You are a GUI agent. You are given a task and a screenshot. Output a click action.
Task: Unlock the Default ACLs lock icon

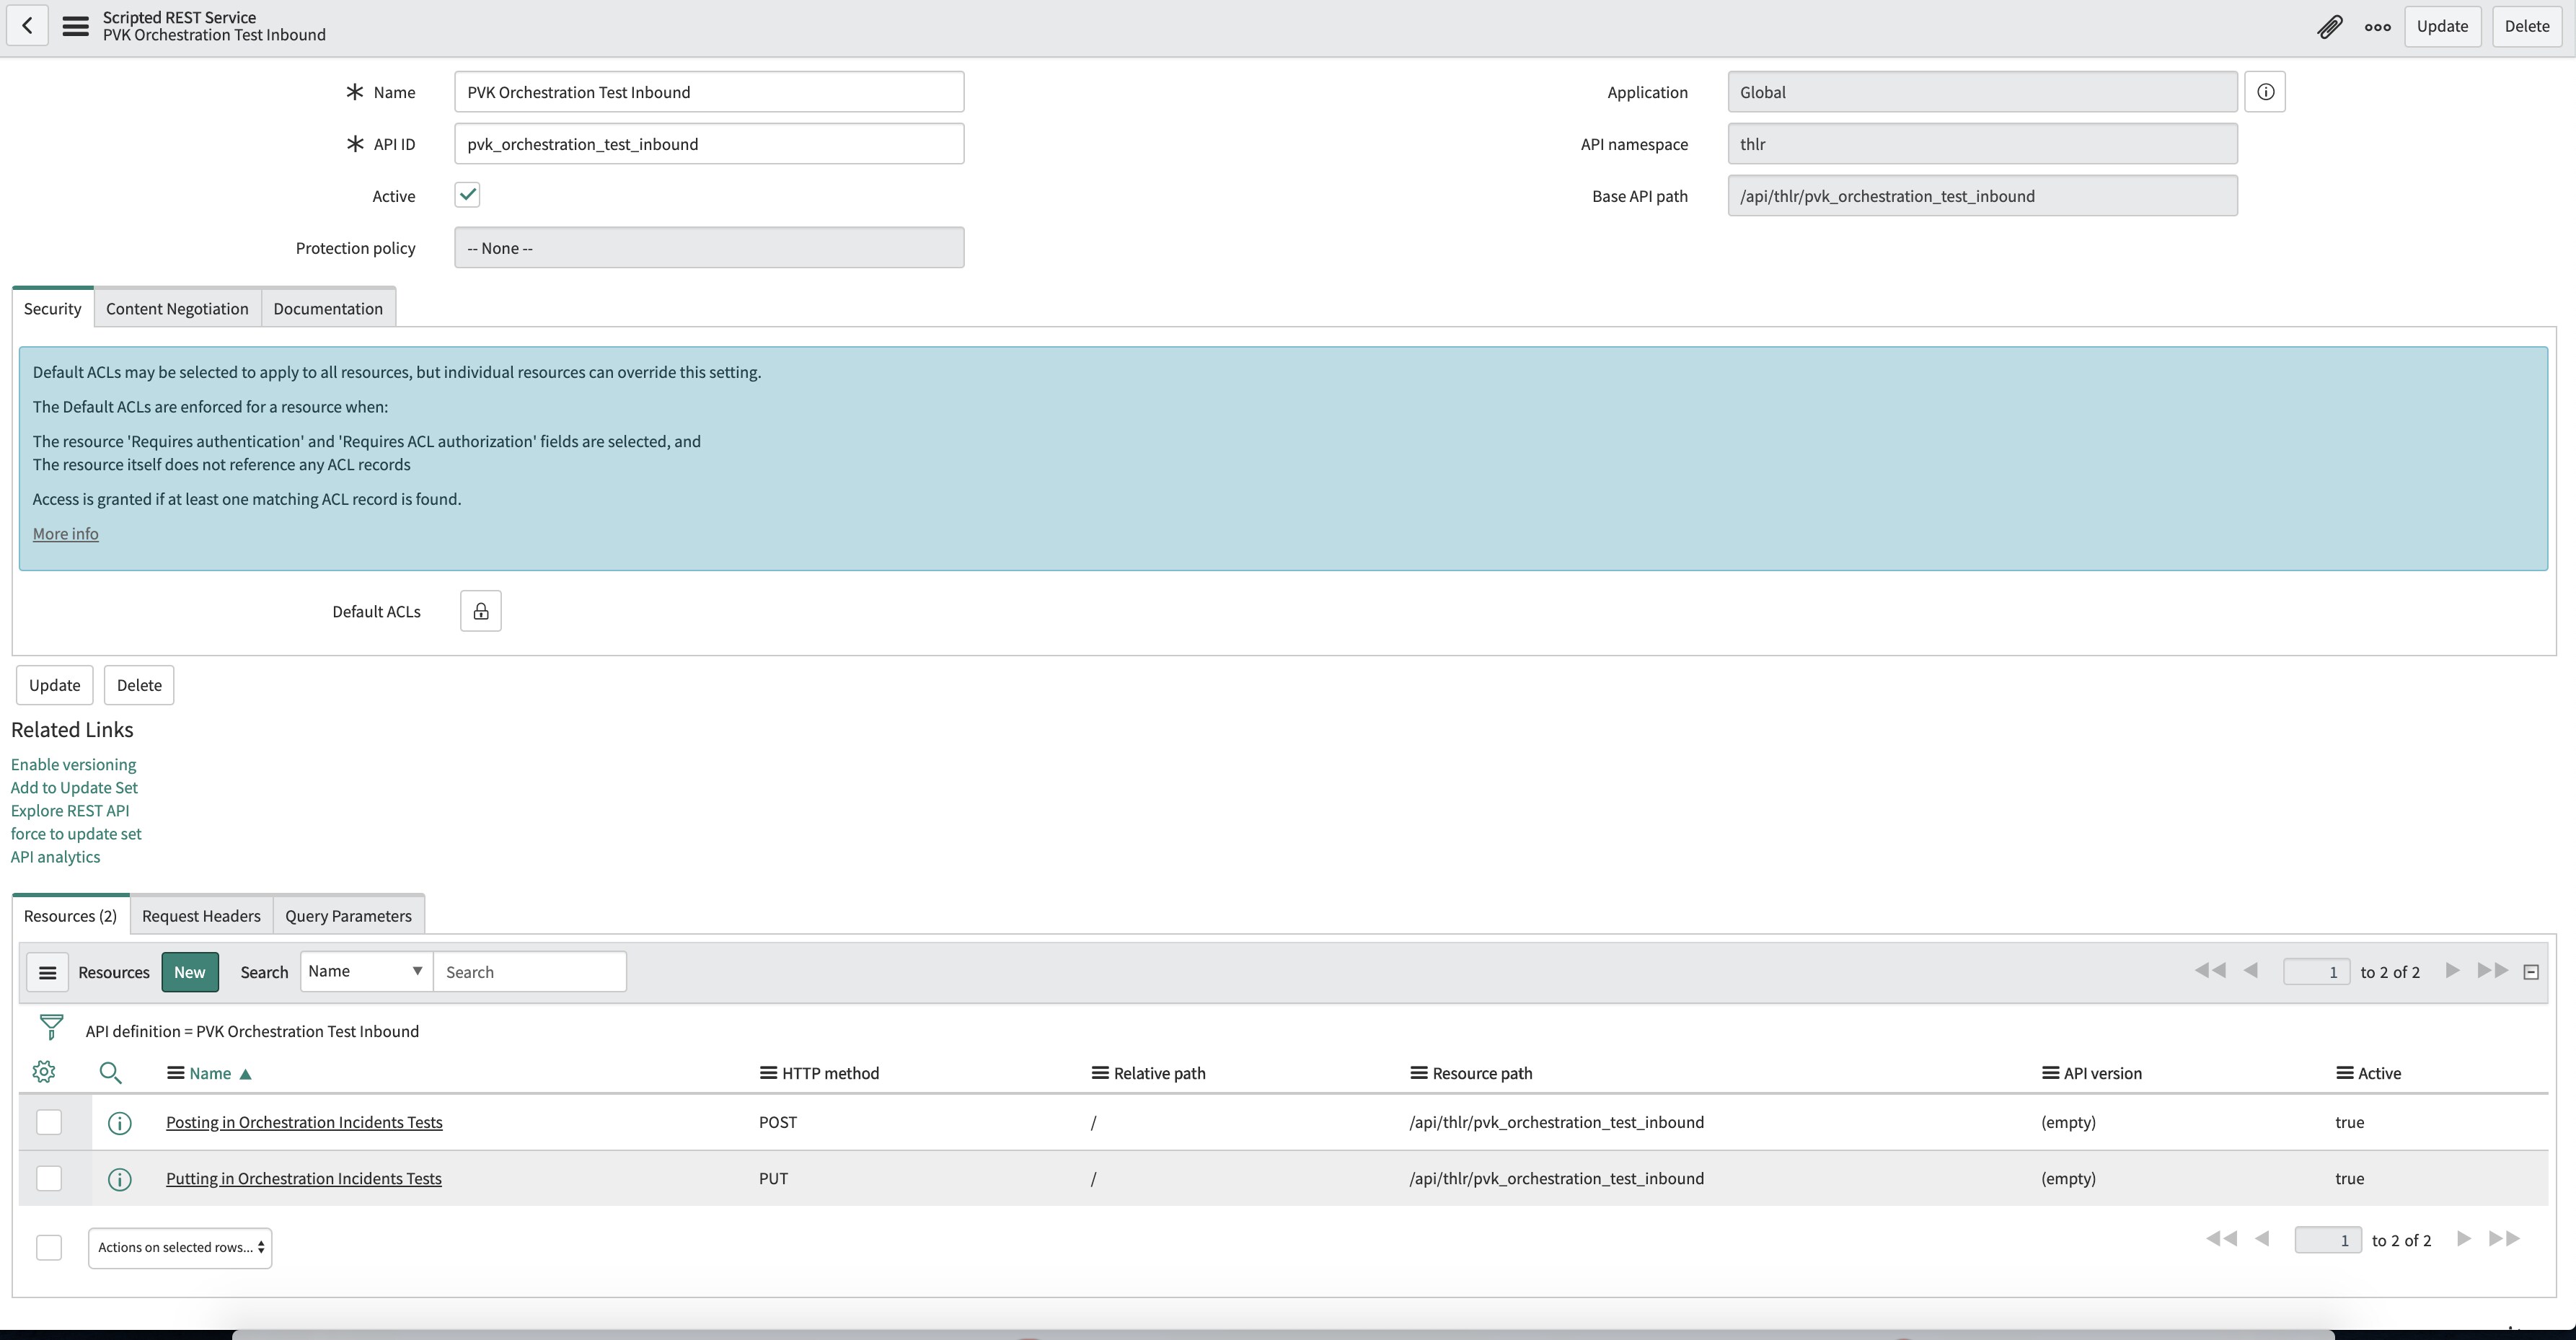[x=480, y=611]
